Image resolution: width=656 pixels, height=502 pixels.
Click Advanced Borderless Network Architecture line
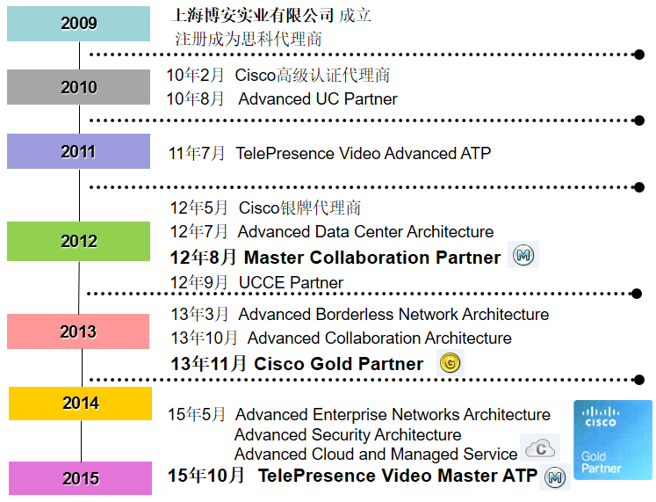[x=393, y=315]
